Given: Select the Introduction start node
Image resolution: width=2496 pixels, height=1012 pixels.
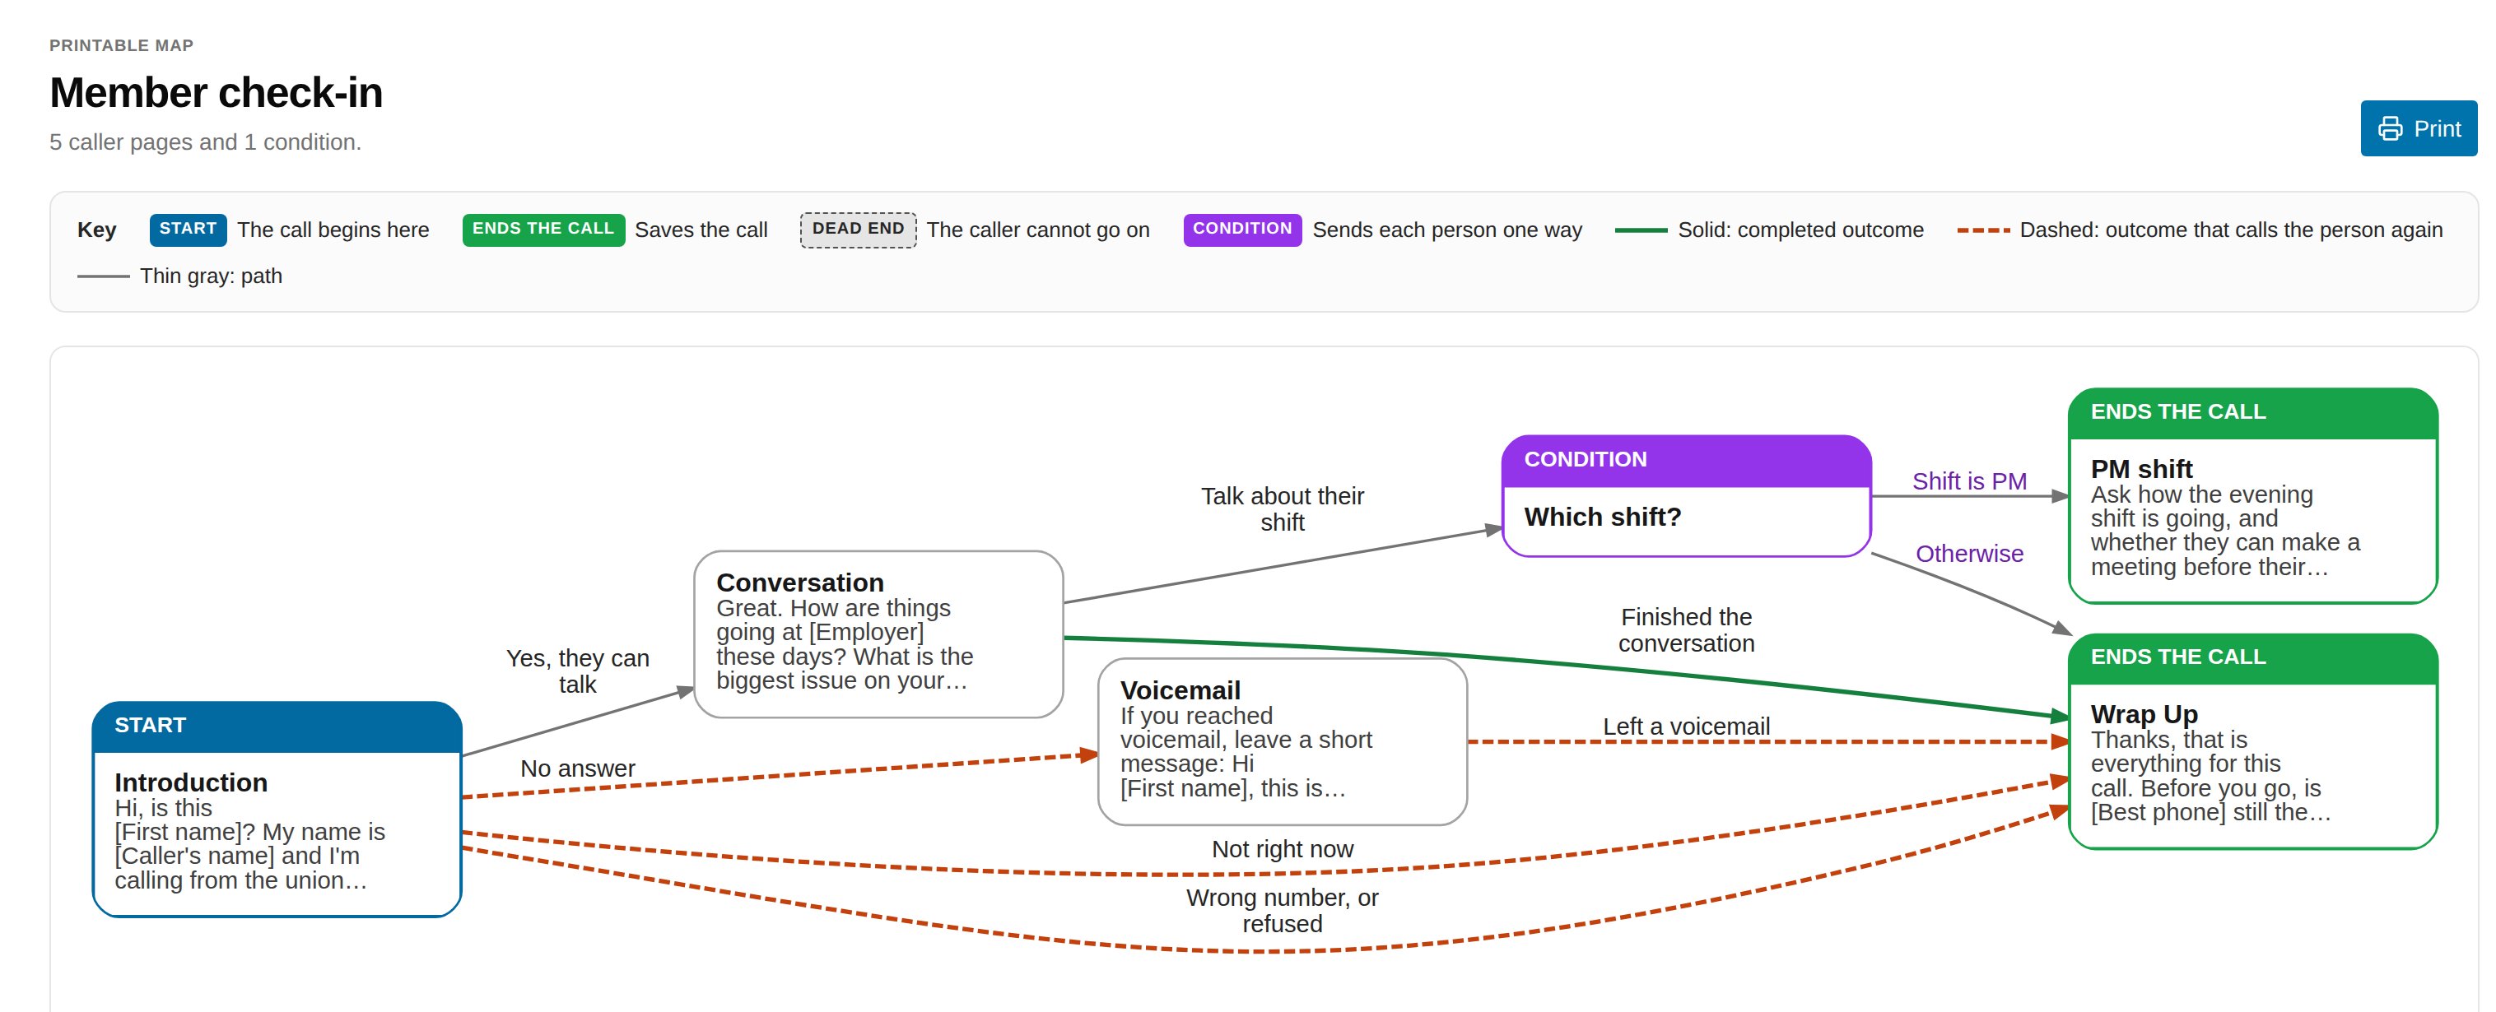Looking at the screenshot, I should pos(277,809).
